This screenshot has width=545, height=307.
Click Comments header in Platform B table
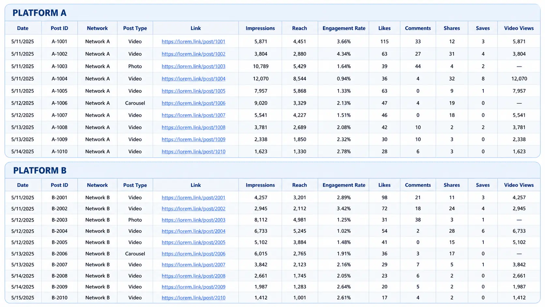[418, 185]
